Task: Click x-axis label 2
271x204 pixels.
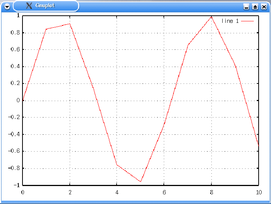Action: pos(70,192)
